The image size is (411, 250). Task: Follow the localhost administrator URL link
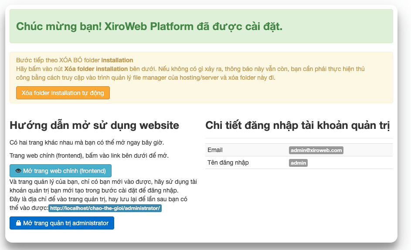pyautogui.click(x=105, y=208)
